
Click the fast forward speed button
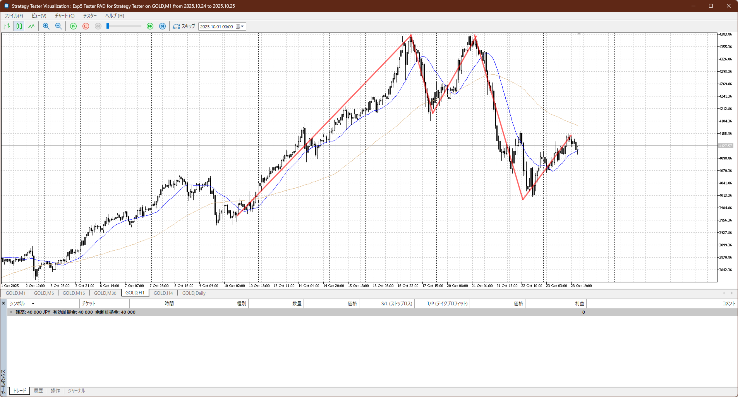point(150,26)
